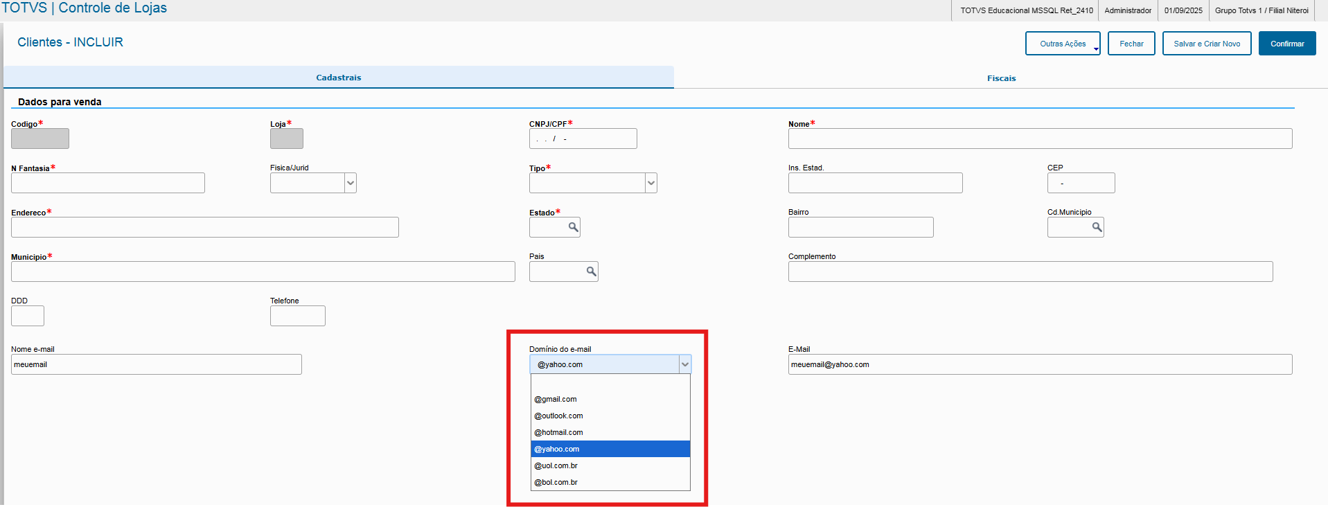Screen dimensions: 1328x507
Task: Click the Endereco text field
Action: (x=204, y=227)
